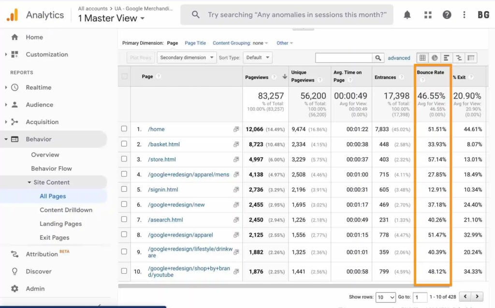Open the Exit Pages report

click(54, 238)
